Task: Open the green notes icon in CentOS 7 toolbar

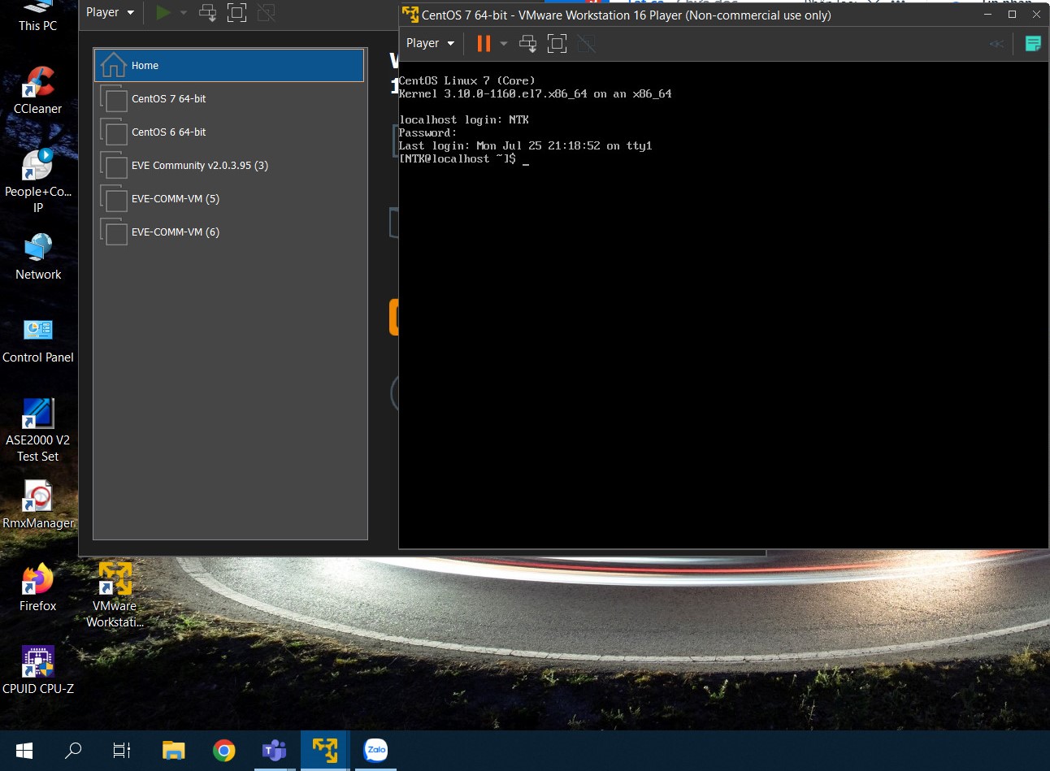Action: click(1033, 44)
